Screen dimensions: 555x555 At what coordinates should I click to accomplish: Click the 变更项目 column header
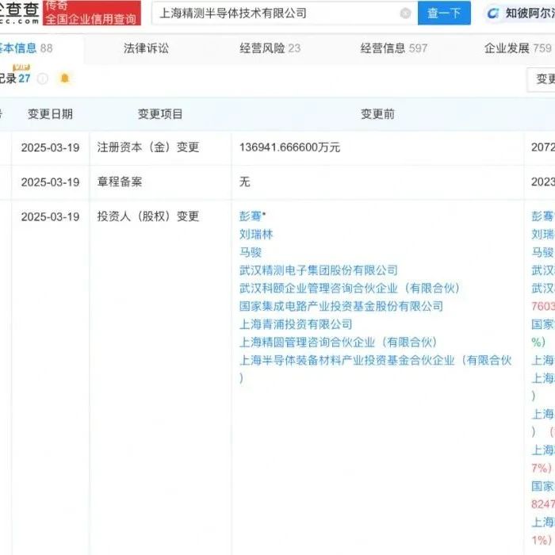[x=160, y=114]
